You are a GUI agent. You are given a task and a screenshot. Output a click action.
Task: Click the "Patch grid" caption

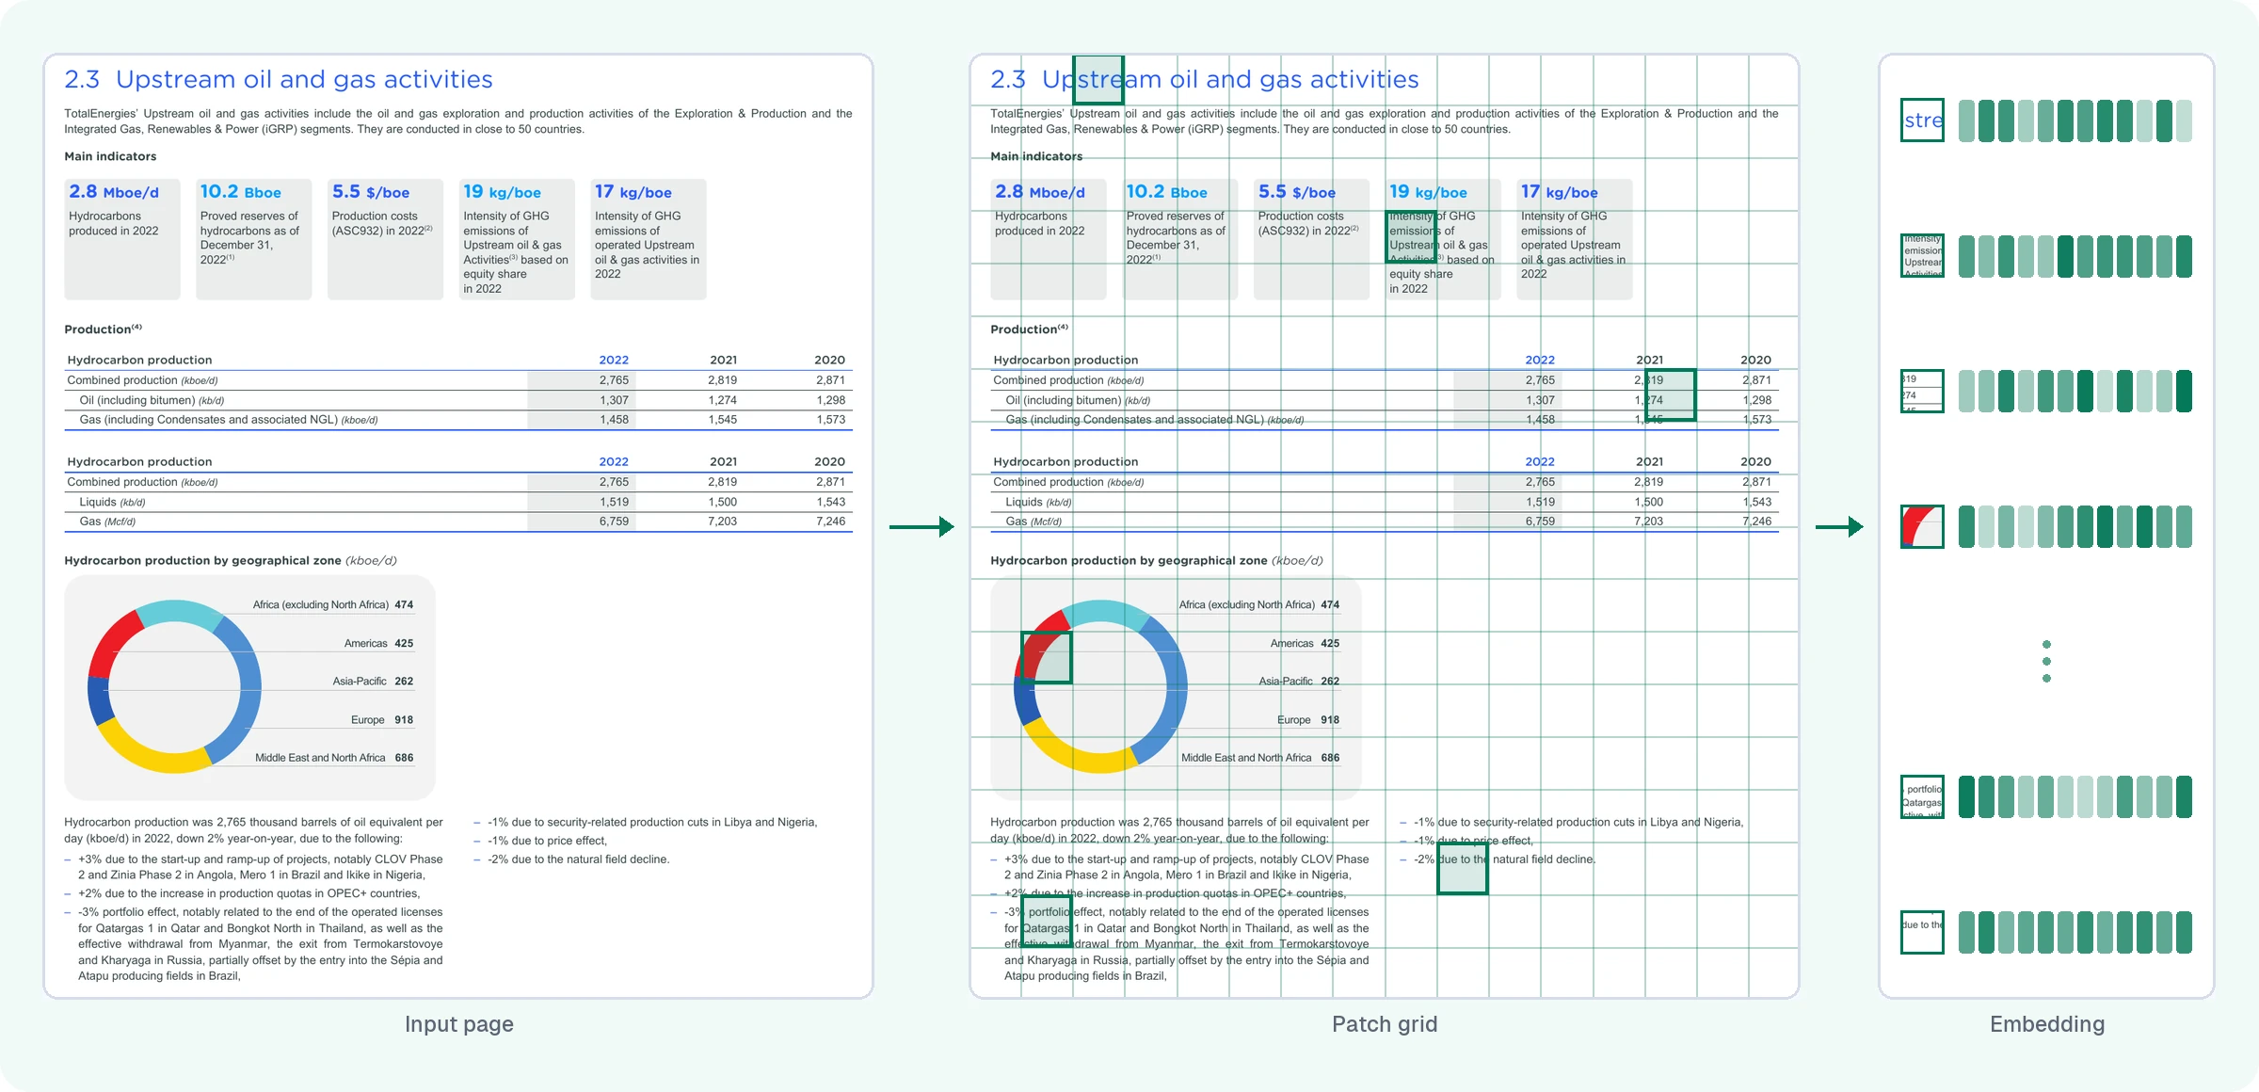(x=1385, y=1024)
